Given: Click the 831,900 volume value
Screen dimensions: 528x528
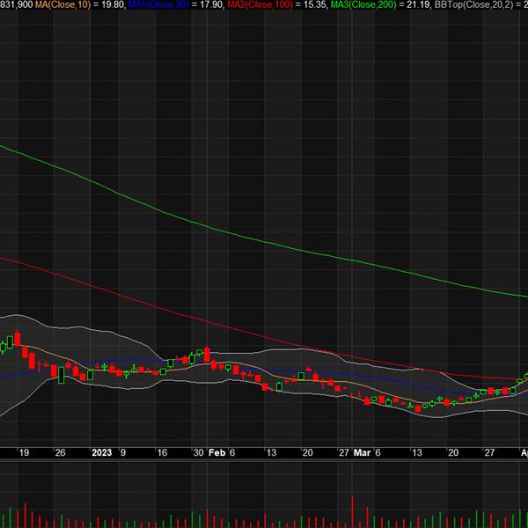Looking at the screenshot, I should click(x=16, y=4).
